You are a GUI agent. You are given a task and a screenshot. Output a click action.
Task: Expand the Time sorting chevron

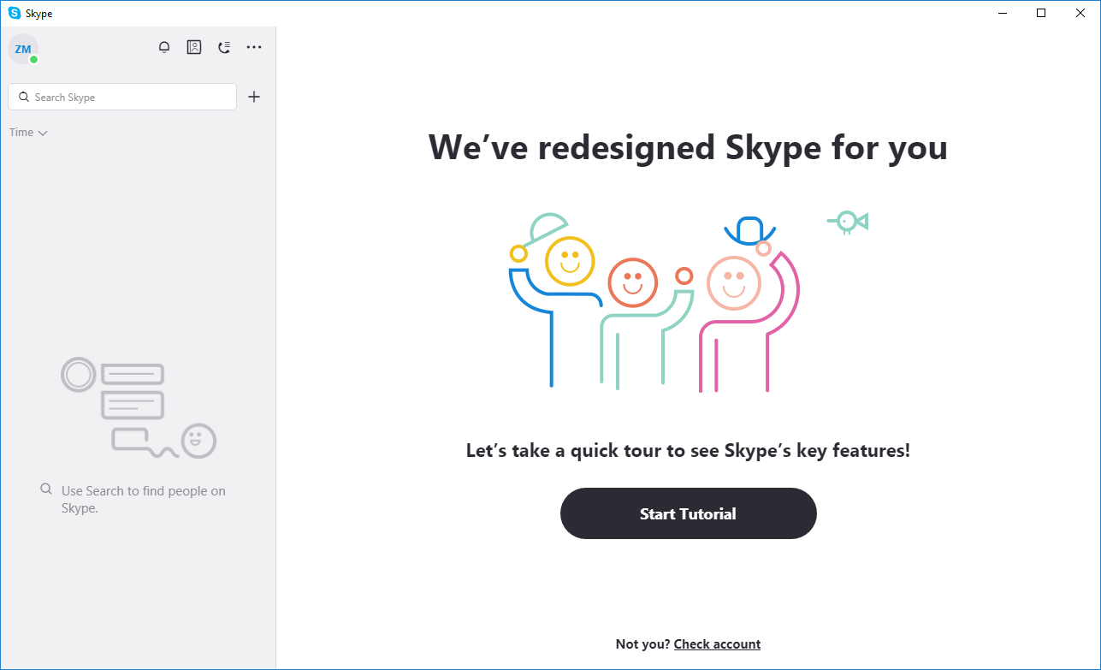click(x=43, y=133)
